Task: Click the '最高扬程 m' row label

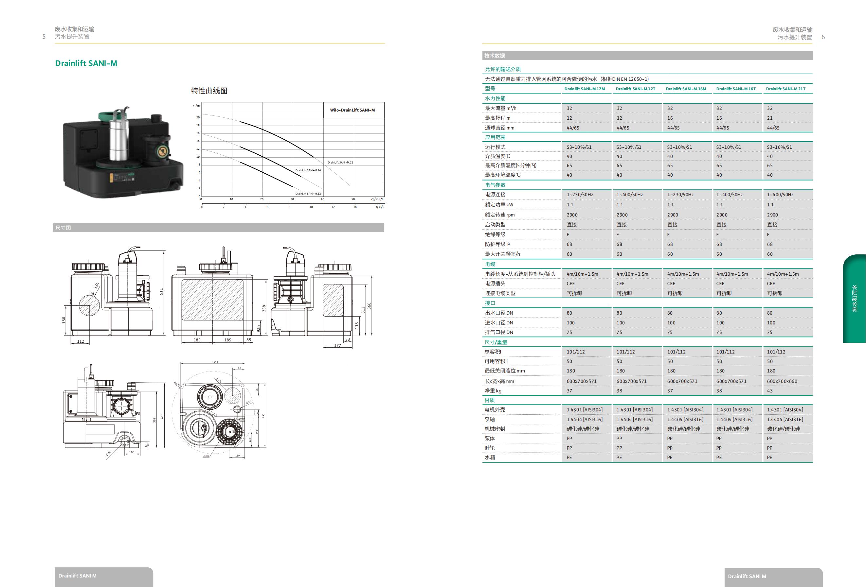Action: click(x=497, y=118)
